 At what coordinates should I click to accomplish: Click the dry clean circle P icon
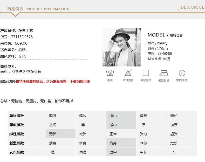pos(182,73)
